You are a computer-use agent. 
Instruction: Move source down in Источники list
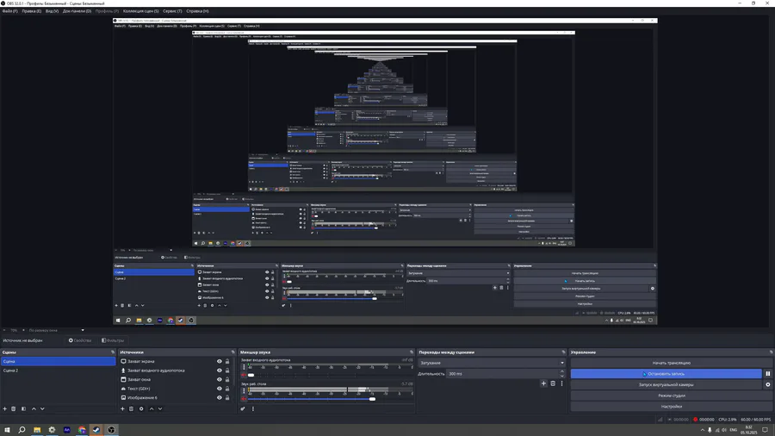click(160, 408)
